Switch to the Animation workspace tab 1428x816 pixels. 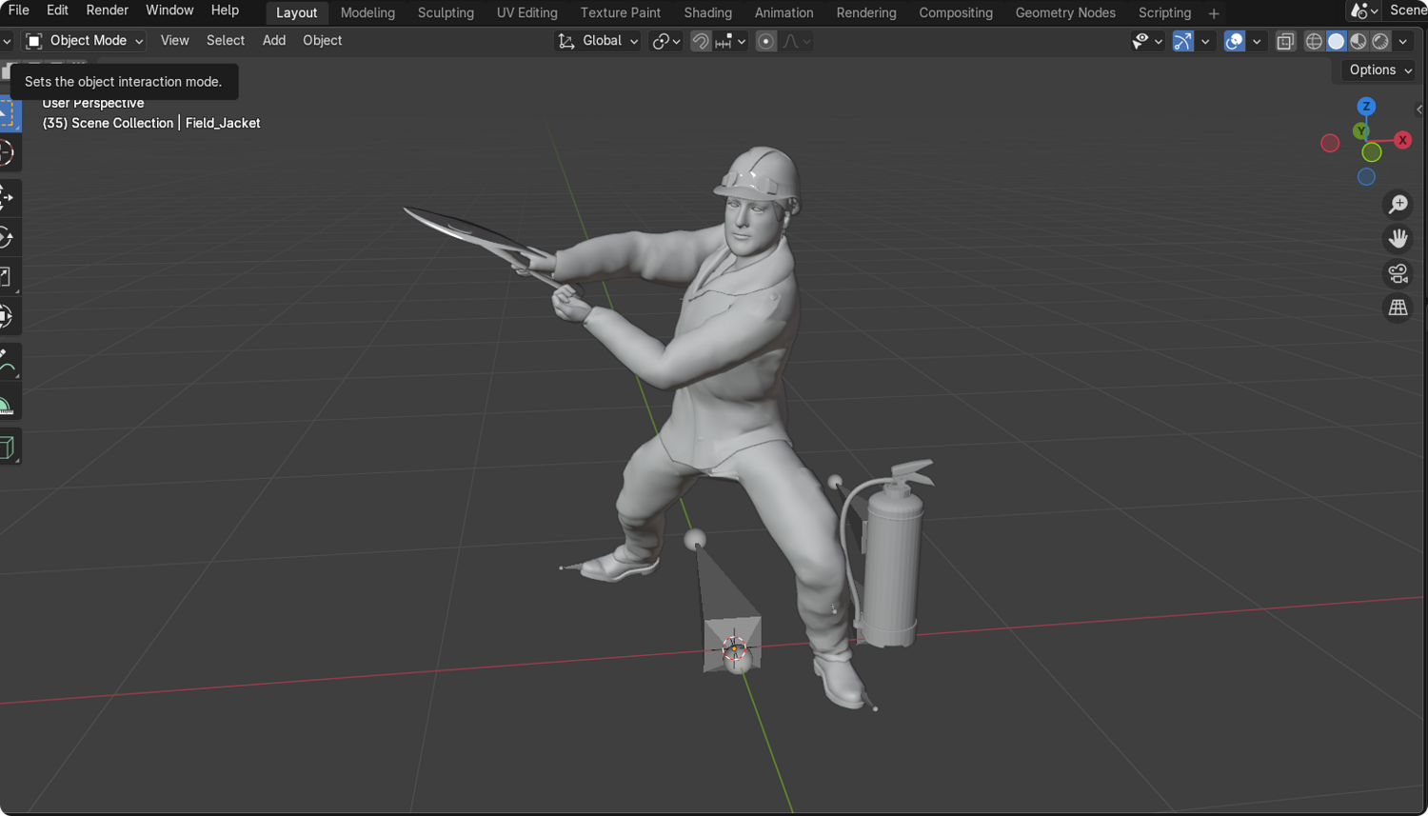pyautogui.click(x=783, y=12)
